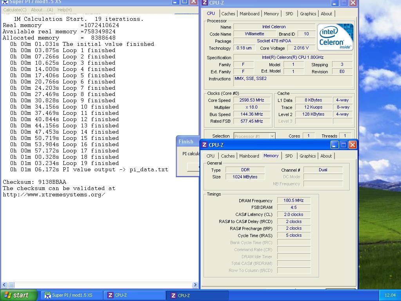Click the CPU-Z icon in lower title bar
The image size is (401, 301).
point(204,145)
